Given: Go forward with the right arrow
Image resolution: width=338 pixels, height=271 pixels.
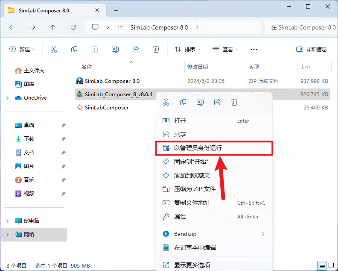Looking at the screenshot, I should (32, 27).
